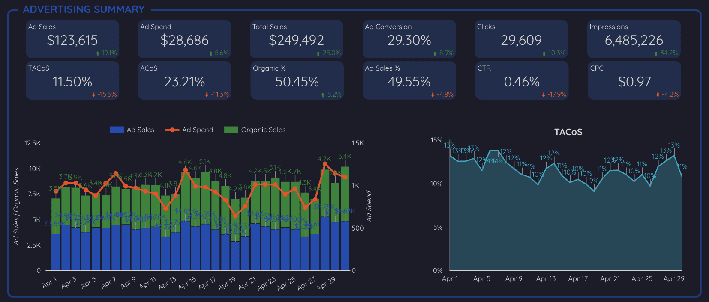Screen dimensions: 709x302
Task: Click the red down arrow on CPC card
Action: click(658, 95)
